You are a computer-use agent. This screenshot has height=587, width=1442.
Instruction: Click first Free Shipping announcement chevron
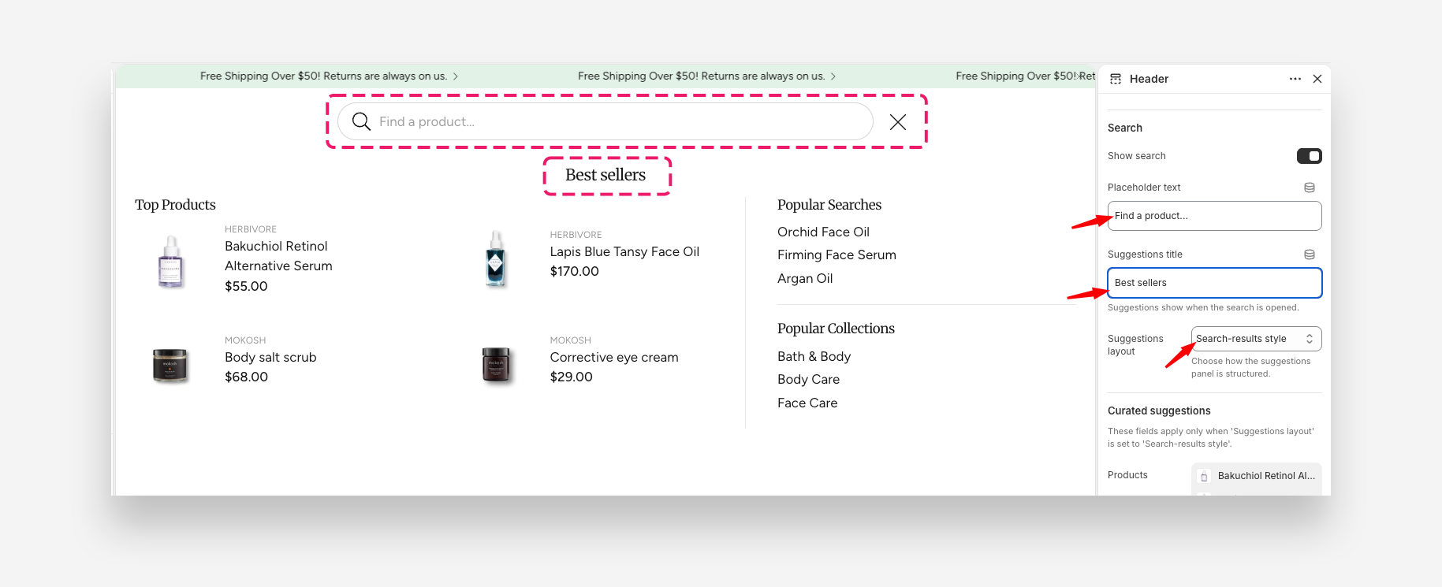coord(456,76)
